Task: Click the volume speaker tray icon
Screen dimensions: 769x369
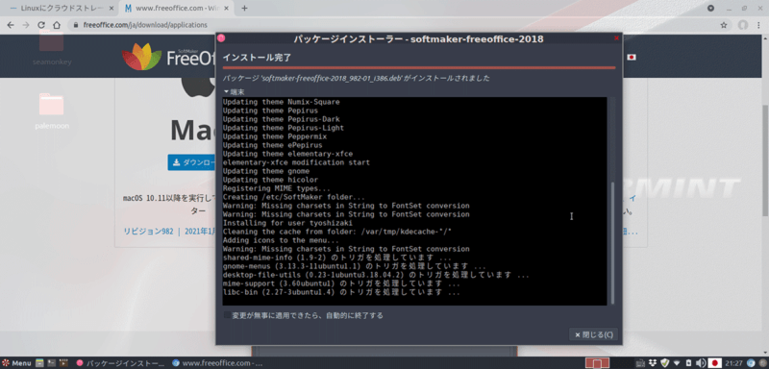Action: point(701,362)
